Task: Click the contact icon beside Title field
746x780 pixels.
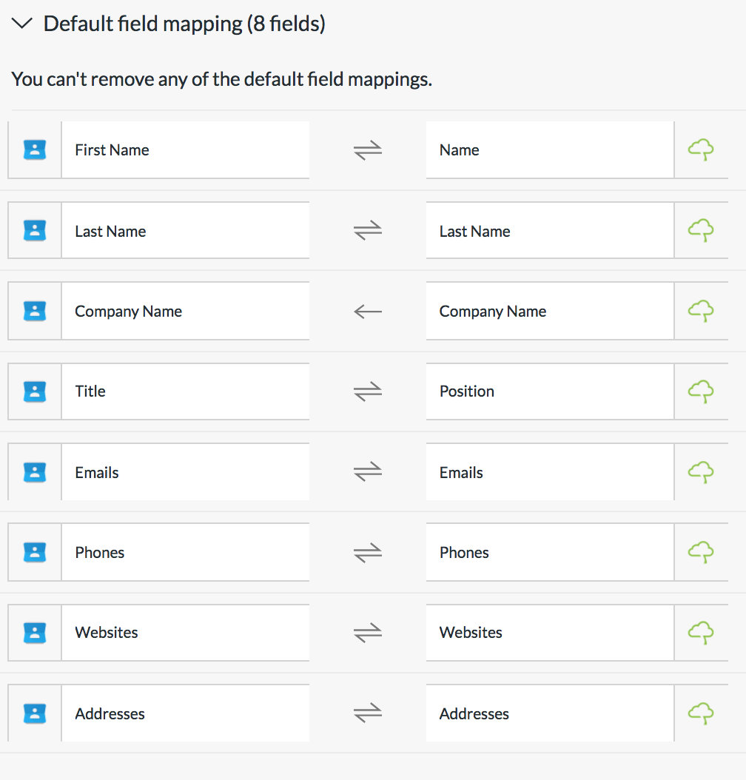Action: pos(35,391)
